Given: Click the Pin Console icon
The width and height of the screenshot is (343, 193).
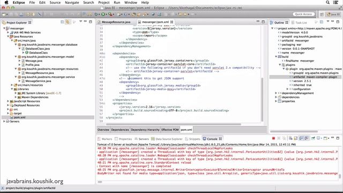Looking at the screenshot, I should [313, 138].
